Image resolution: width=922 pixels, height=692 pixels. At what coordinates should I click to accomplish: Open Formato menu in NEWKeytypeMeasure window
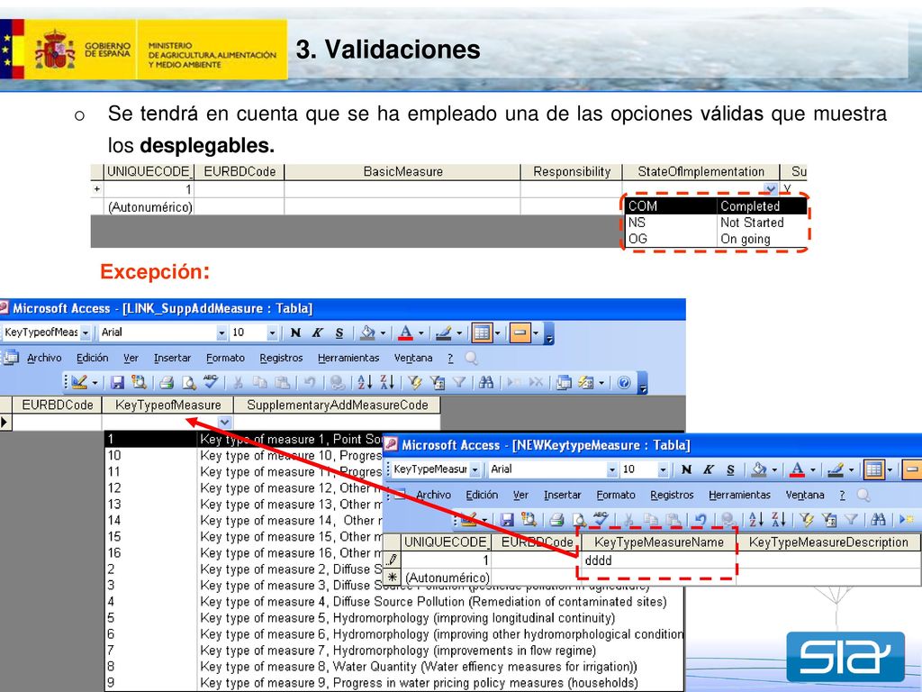click(x=616, y=495)
